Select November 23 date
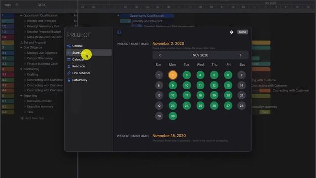 click(x=173, y=106)
